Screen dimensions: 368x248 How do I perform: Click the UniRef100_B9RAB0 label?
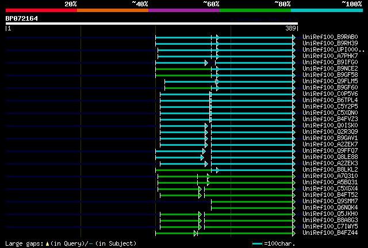330,37
